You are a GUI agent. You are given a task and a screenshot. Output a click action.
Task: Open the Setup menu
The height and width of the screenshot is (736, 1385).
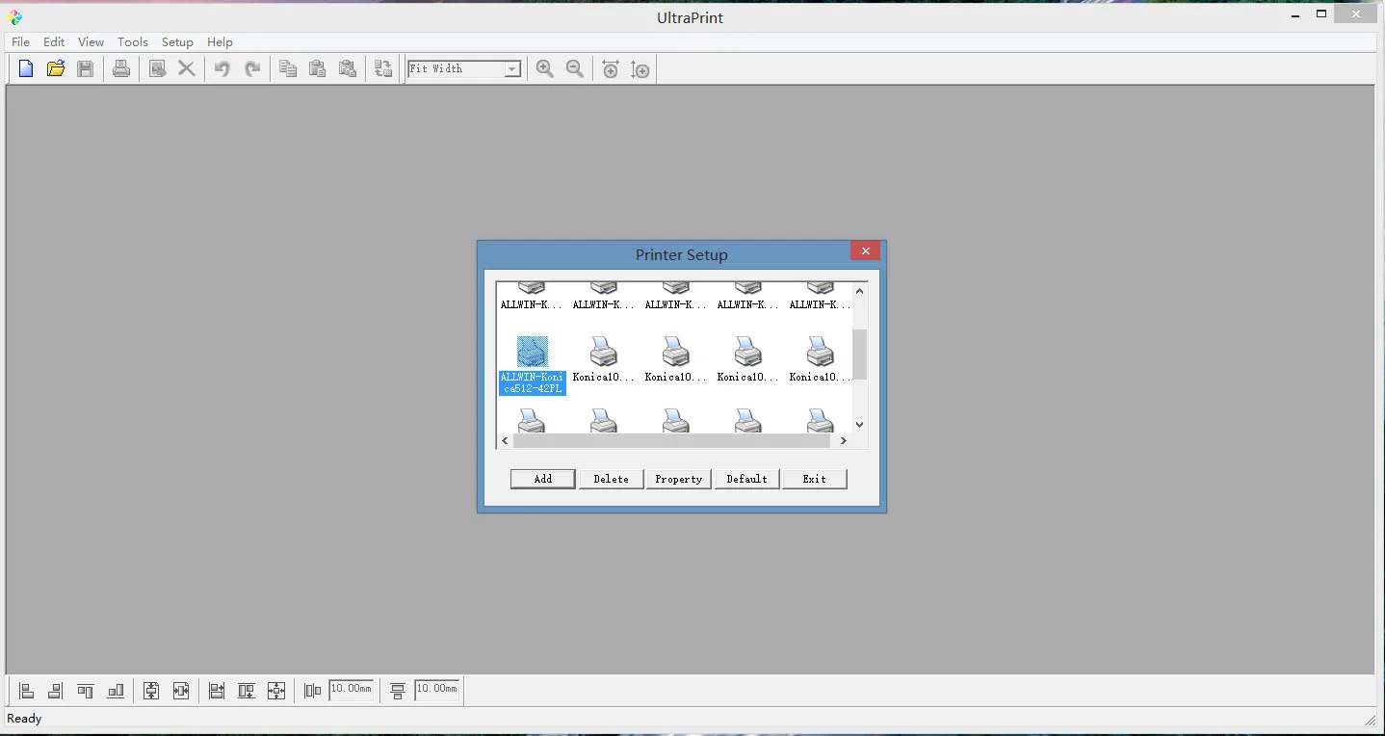click(177, 42)
